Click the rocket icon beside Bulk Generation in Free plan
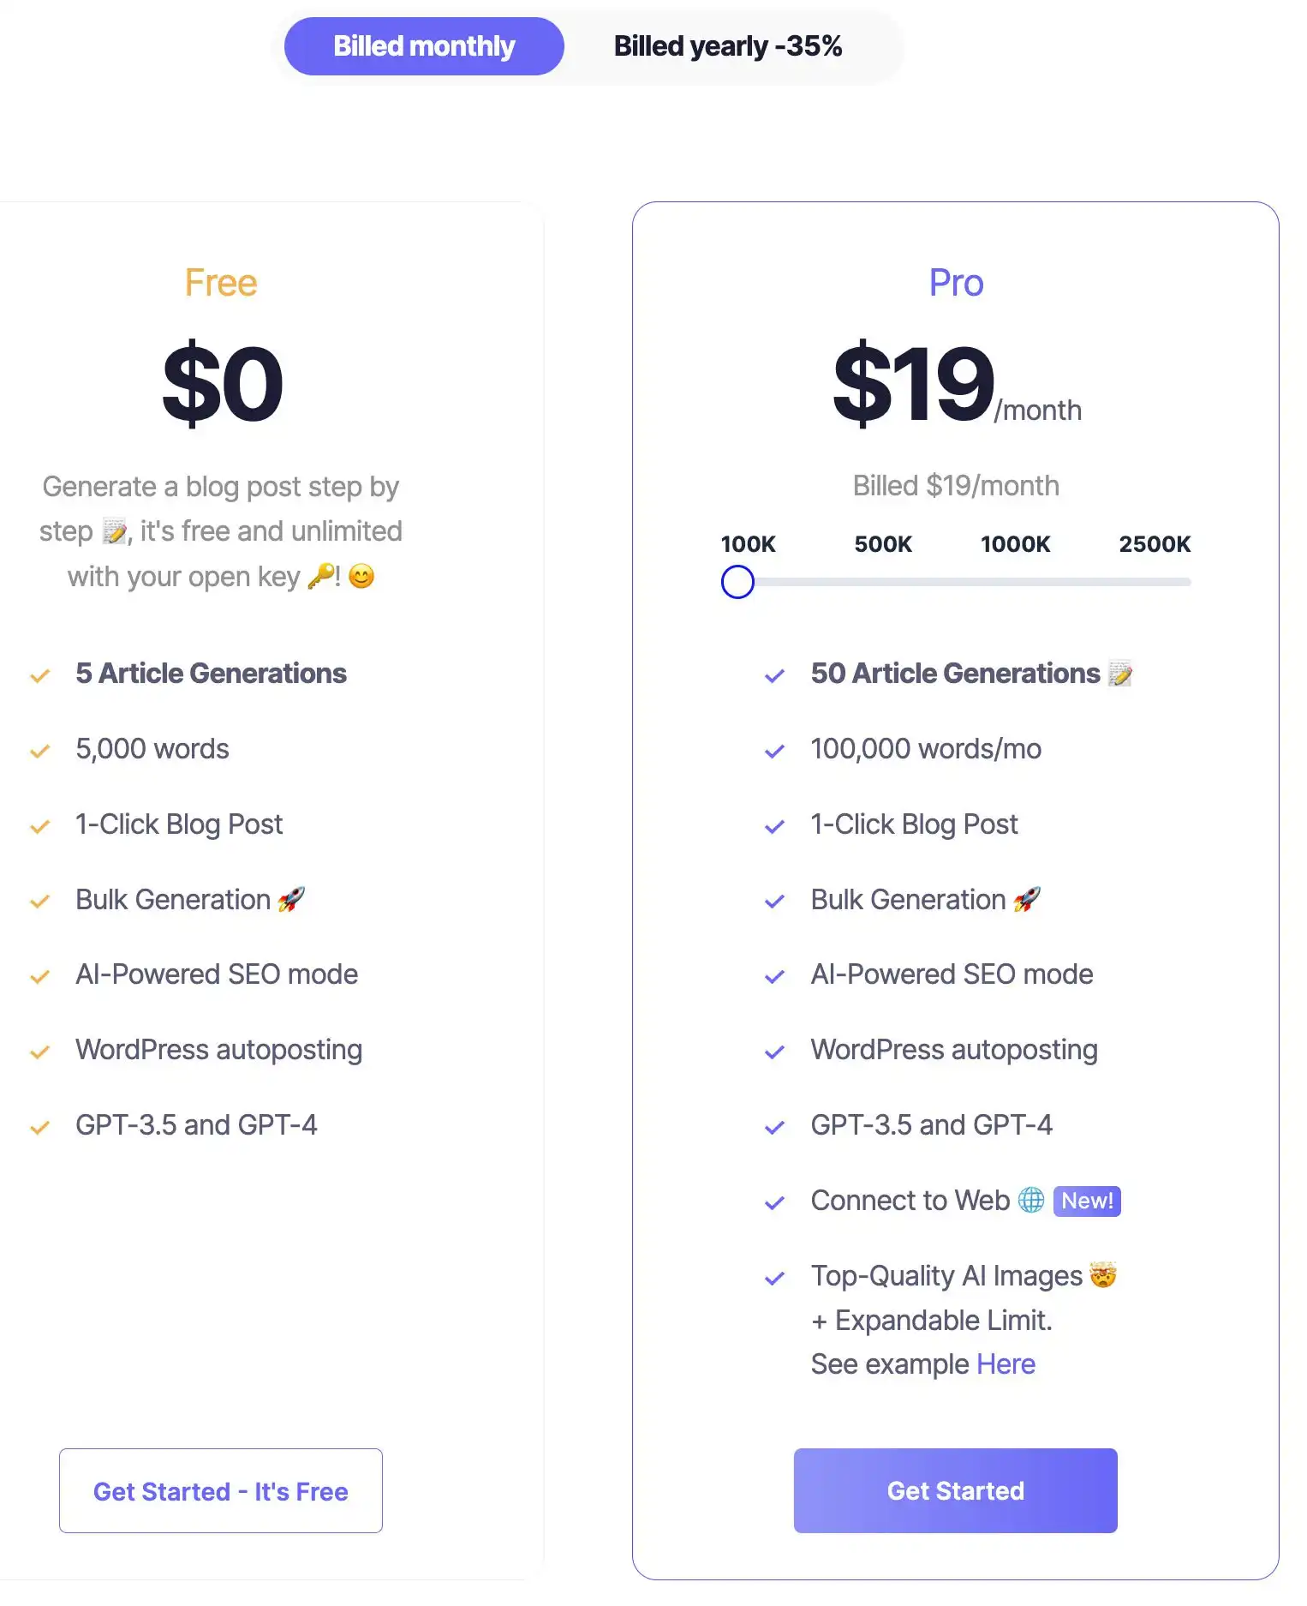The height and width of the screenshot is (1606, 1307). (289, 899)
